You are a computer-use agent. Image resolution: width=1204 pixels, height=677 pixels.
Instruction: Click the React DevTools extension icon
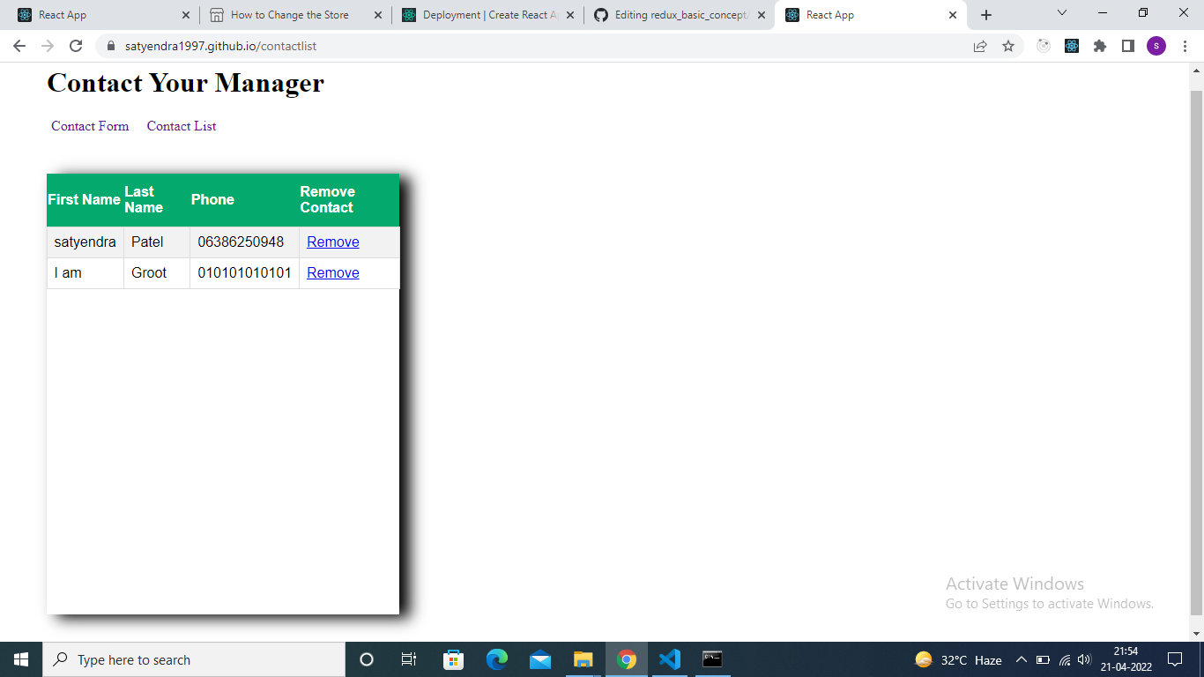1072,45
